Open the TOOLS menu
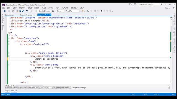 51,8
